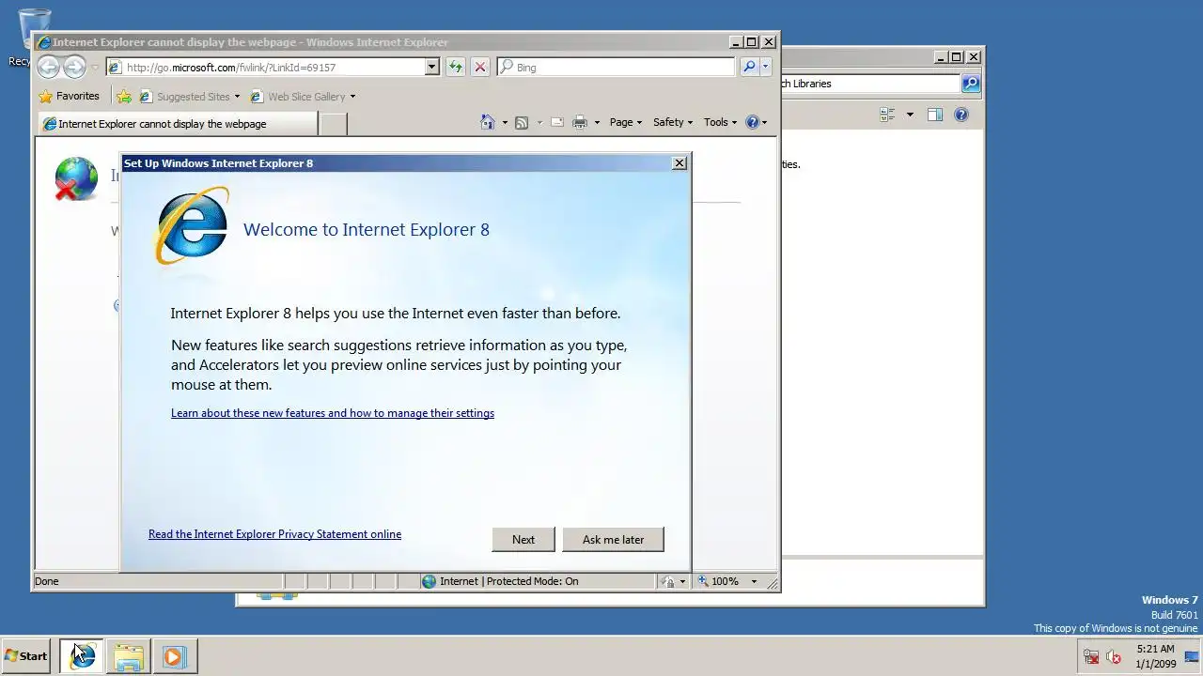The image size is (1203, 676).
Task: Click the Internet Protected Mode zone indicator
Action: tap(500, 581)
